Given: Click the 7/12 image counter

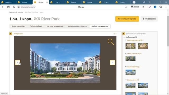Looking at the screenshot, I should (115, 34).
